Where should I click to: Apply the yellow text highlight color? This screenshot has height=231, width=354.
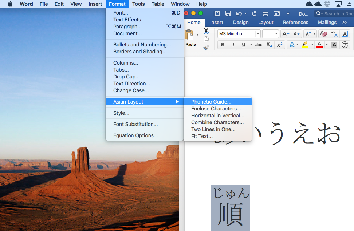point(305,45)
